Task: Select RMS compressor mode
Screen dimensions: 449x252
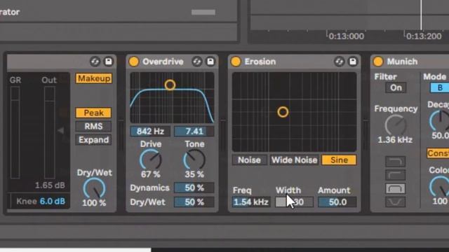Action: 93,126
